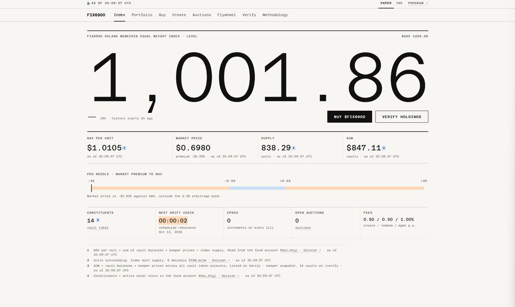Open the Methodology tab
The image size is (515, 307).
(x=275, y=15)
